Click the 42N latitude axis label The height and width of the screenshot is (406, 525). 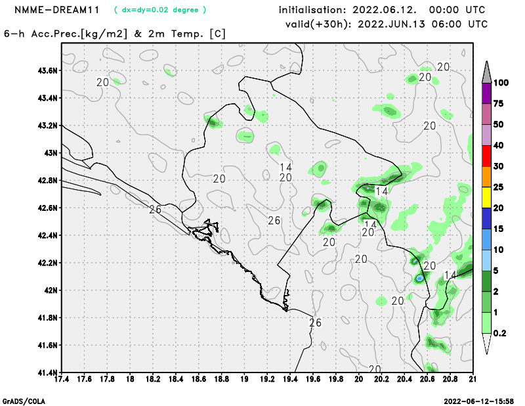[x=51, y=290]
